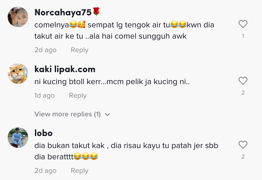
Task: Click the 1d ago timestamp
Action: pyautogui.click(x=44, y=95)
